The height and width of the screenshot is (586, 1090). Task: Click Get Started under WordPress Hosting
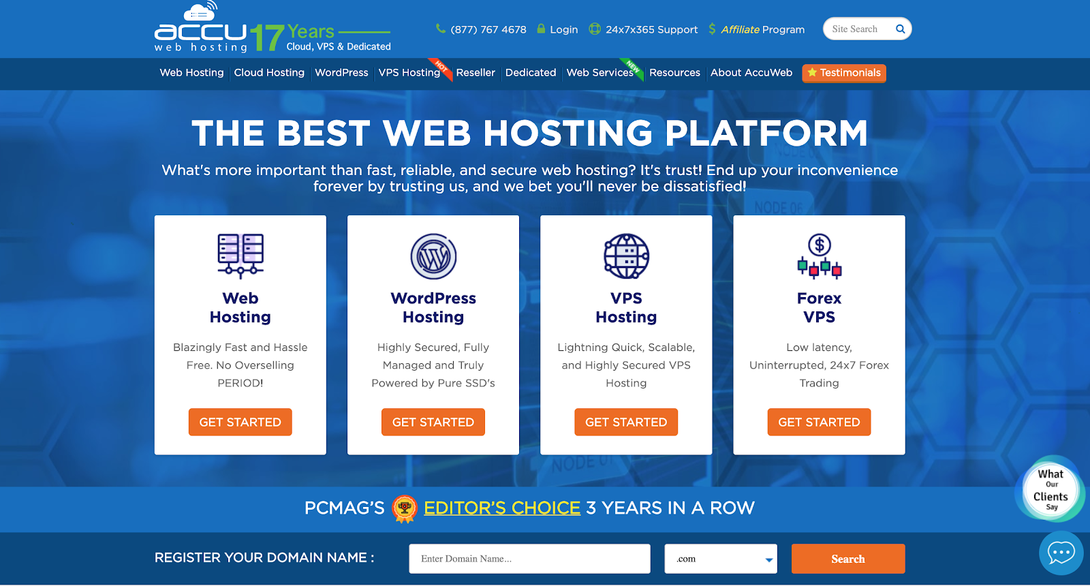pyautogui.click(x=433, y=422)
